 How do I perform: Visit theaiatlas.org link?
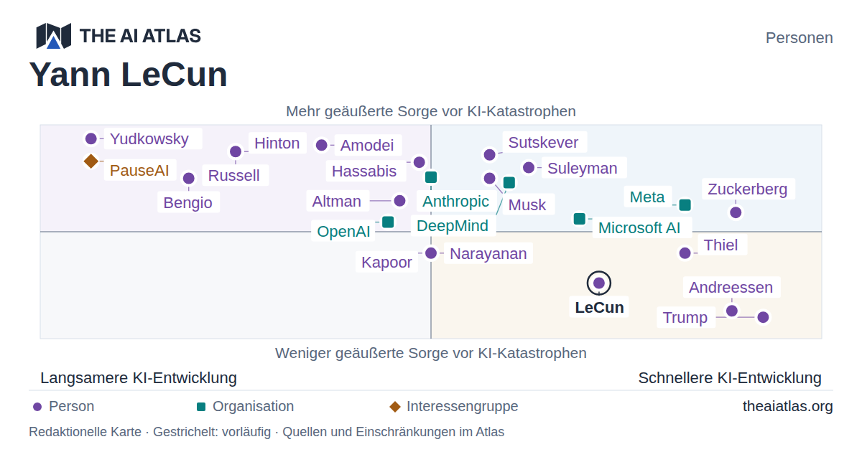pyautogui.click(x=788, y=406)
